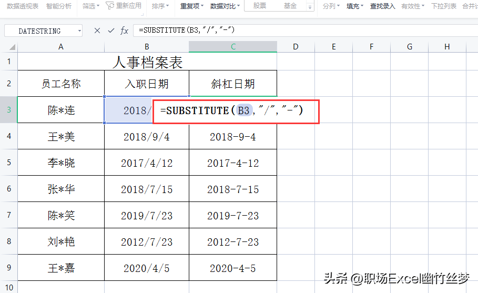Click the cell with name 陈*笑

pos(61,215)
